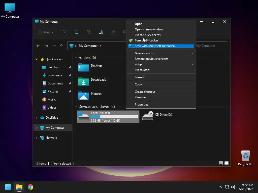Click the Share icon in toolbar
The width and height of the screenshot is (258, 193).
[x=113, y=32]
